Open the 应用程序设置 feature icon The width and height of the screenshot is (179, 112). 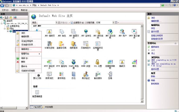click(98, 44)
